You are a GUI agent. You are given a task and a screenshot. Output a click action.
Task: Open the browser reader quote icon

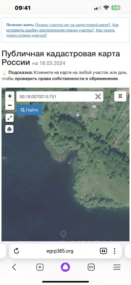tap(103, 251)
